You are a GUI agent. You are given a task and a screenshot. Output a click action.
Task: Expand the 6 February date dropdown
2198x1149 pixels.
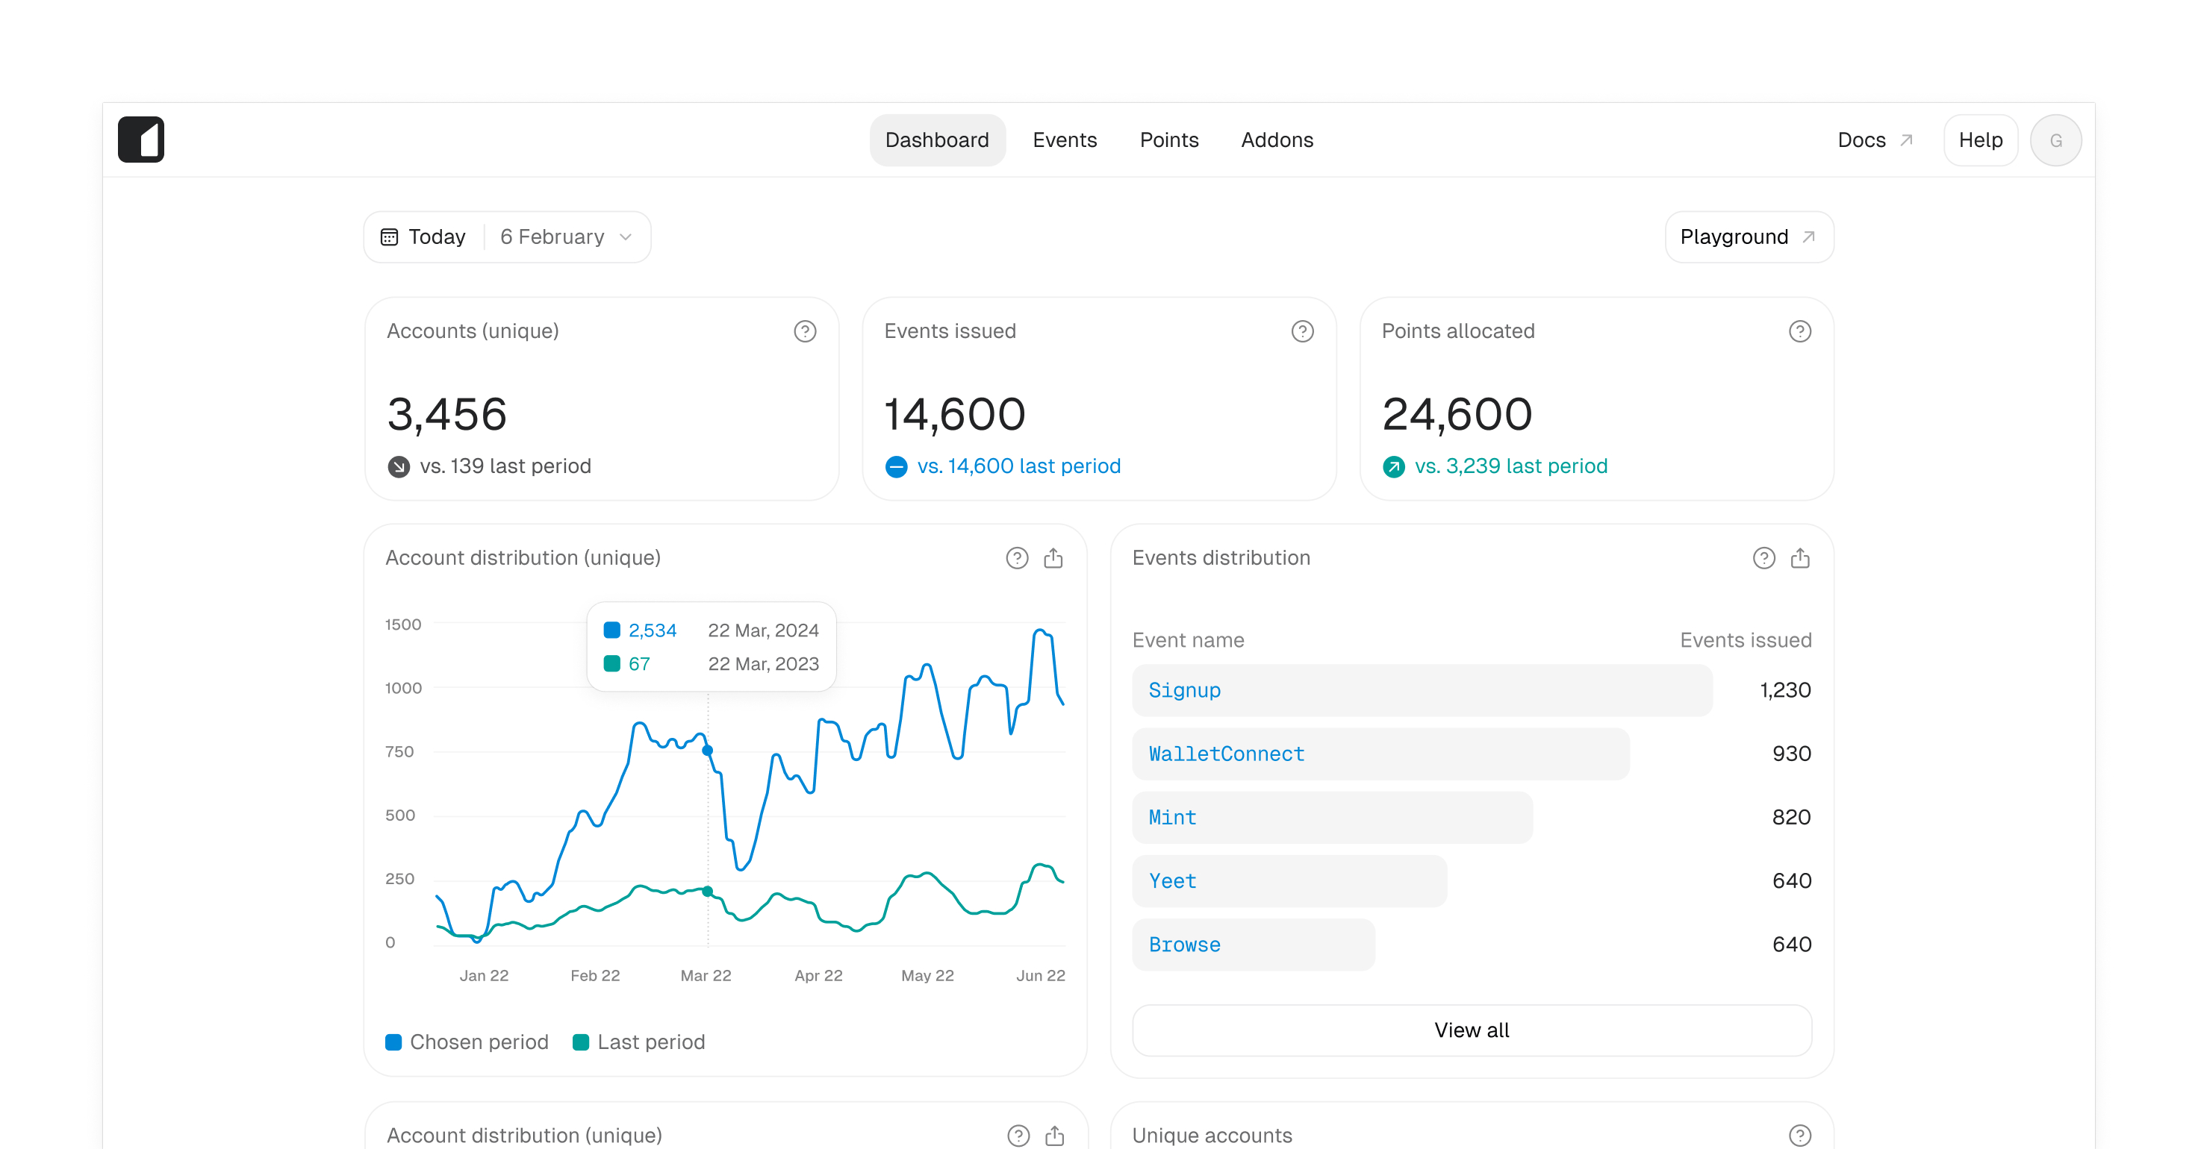click(567, 237)
